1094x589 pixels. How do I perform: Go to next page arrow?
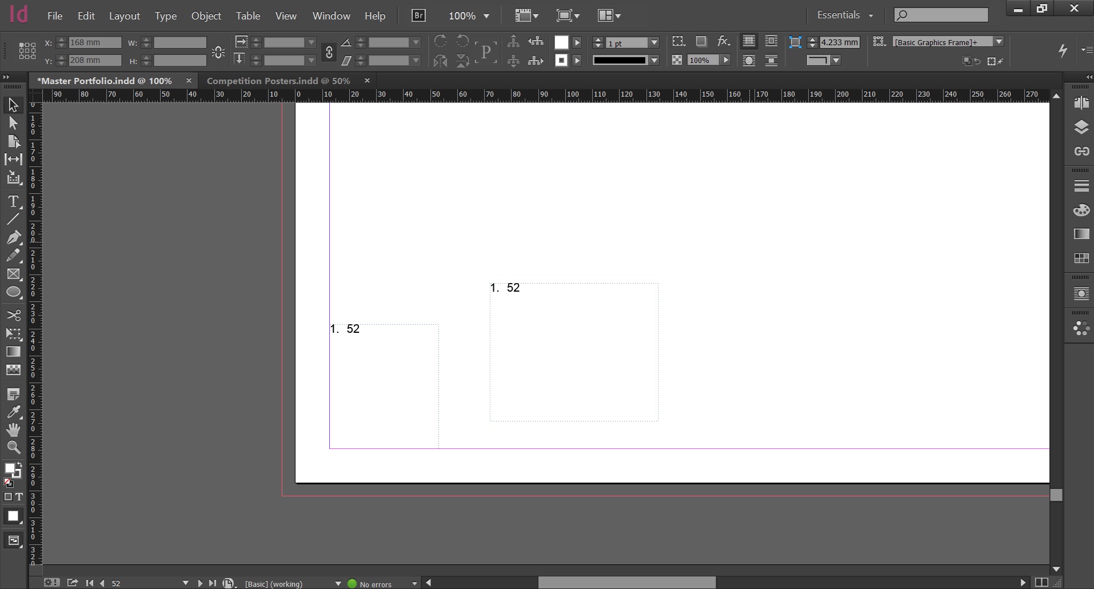199,583
